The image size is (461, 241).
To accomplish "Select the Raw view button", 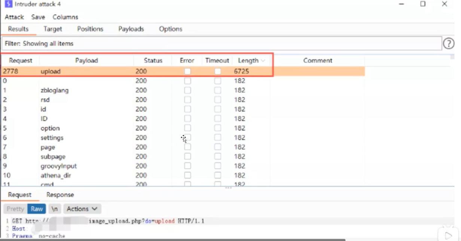I will click(36, 209).
